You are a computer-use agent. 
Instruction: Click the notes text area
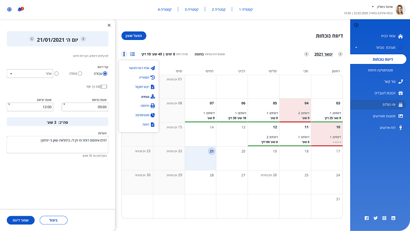[57, 144]
